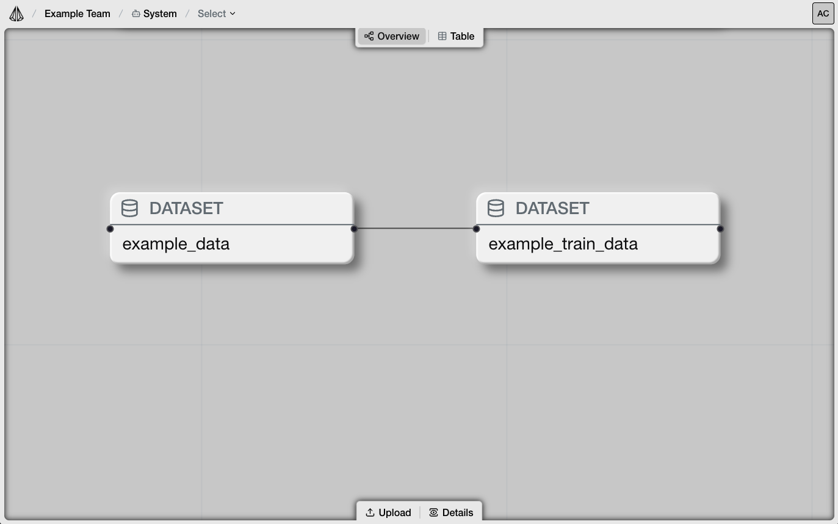Image resolution: width=838 pixels, height=524 pixels.
Task: Click the Upload arrow icon
Action: [x=370, y=512]
